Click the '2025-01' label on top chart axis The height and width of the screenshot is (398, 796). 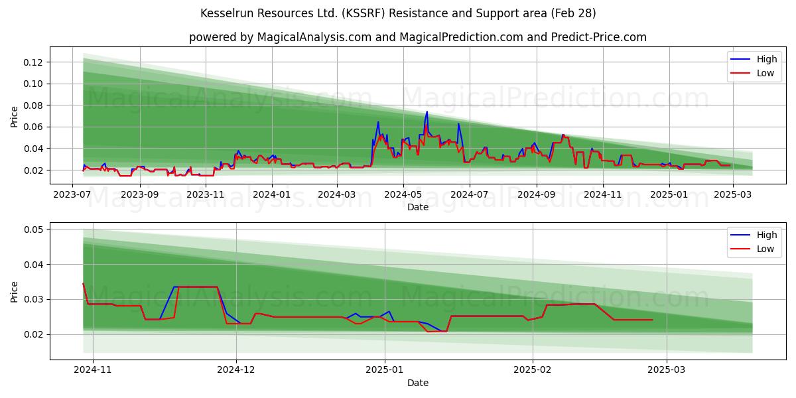point(669,194)
